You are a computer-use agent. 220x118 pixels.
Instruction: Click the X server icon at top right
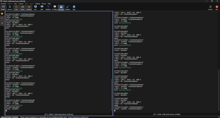point(210,7)
